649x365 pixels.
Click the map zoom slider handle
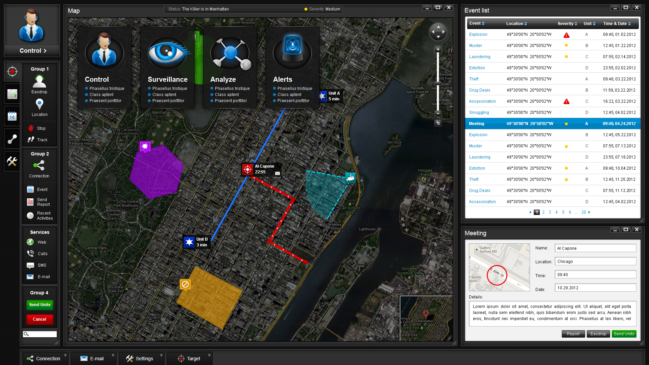point(438,83)
